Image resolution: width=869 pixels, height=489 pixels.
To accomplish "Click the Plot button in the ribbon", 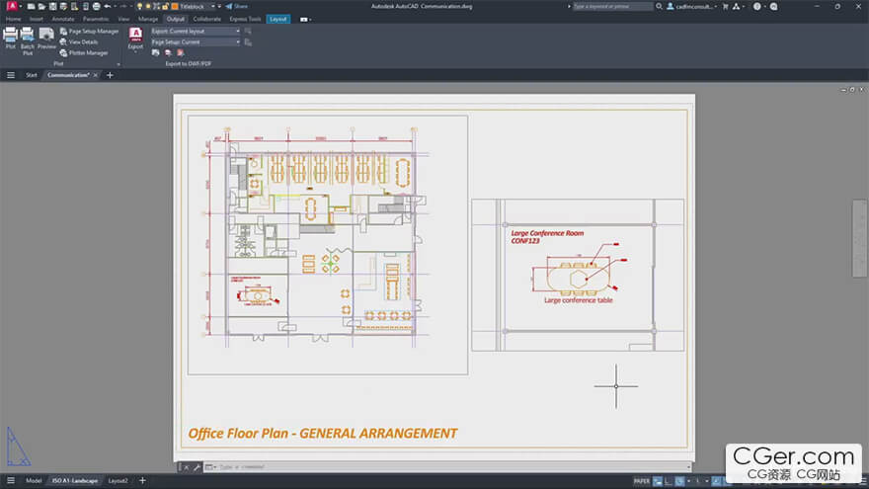I will (11, 39).
